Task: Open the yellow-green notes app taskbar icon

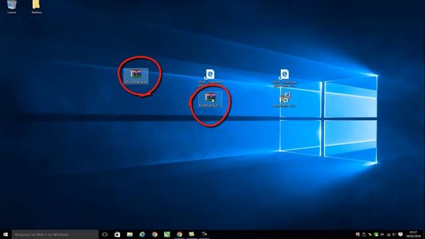Action: click(192, 234)
